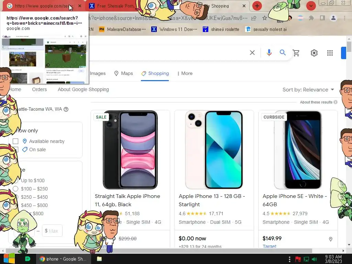The image size is (352, 264).
Task: Open the Windows 11 Dow... bookmark
Action: pos(174,30)
